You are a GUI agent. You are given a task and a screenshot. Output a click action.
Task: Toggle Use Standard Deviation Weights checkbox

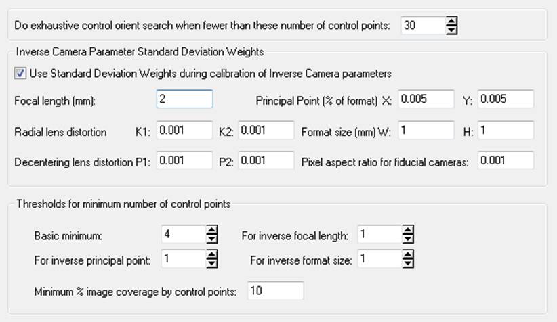pyautogui.click(x=18, y=72)
